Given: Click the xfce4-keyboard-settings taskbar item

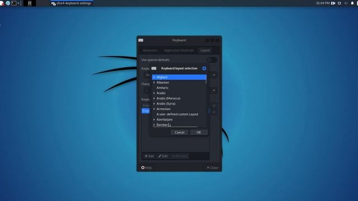Looking at the screenshot, I should click(72, 3).
